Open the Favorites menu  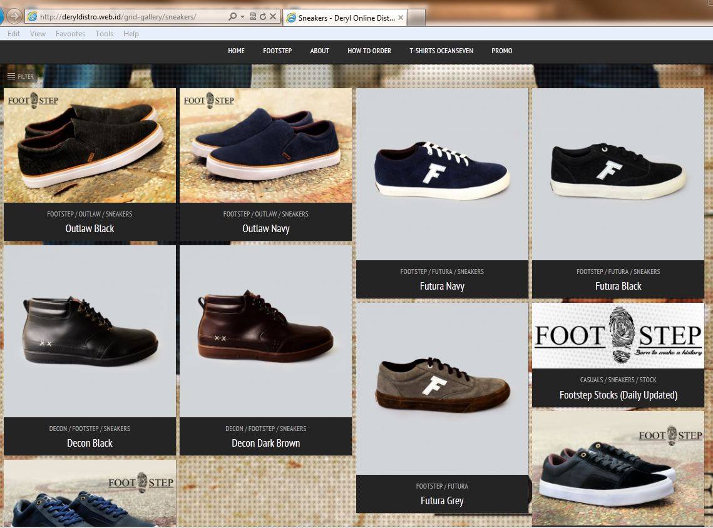pyautogui.click(x=71, y=34)
